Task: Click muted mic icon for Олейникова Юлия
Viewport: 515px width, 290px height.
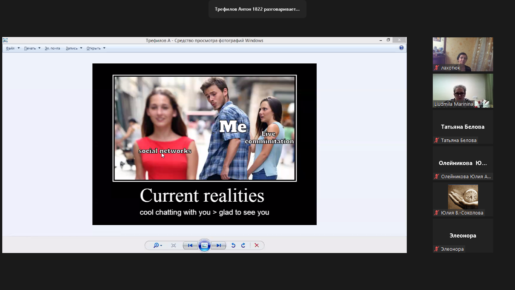Action: tap(437, 177)
